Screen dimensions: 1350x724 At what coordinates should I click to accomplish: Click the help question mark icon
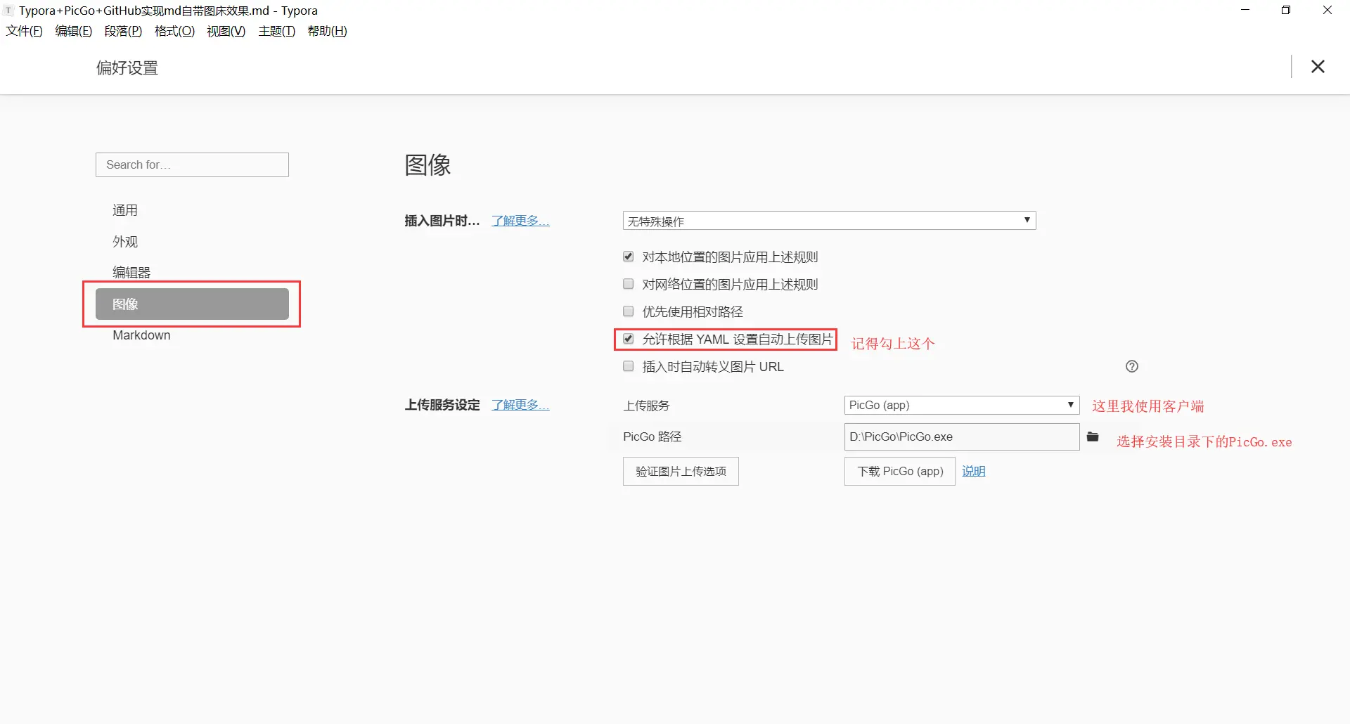point(1131,366)
